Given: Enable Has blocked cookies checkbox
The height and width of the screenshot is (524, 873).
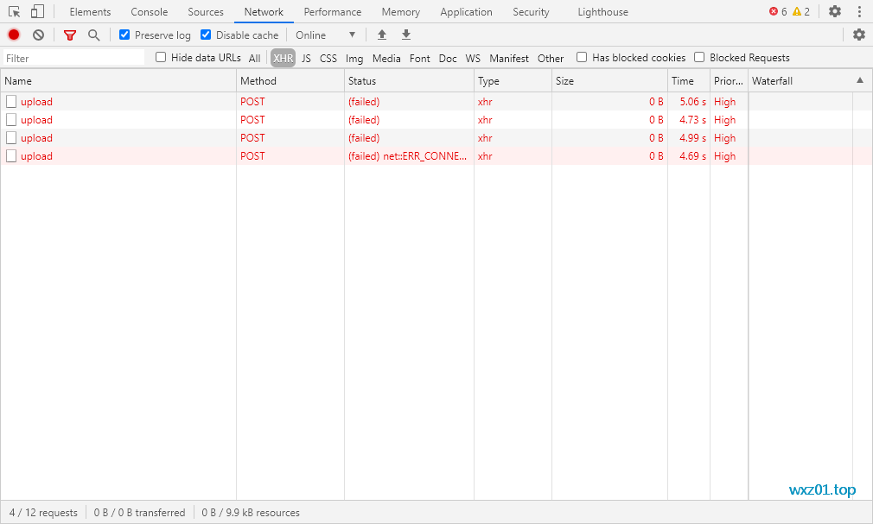Looking at the screenshot, I should [582, 57].
